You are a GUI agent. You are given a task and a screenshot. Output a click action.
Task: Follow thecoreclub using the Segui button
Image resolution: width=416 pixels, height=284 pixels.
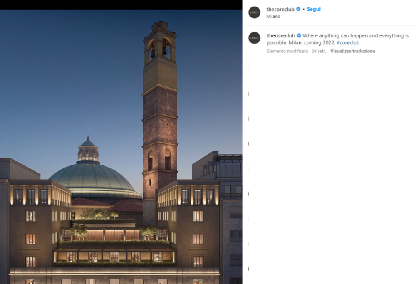(x=314, y=9)
